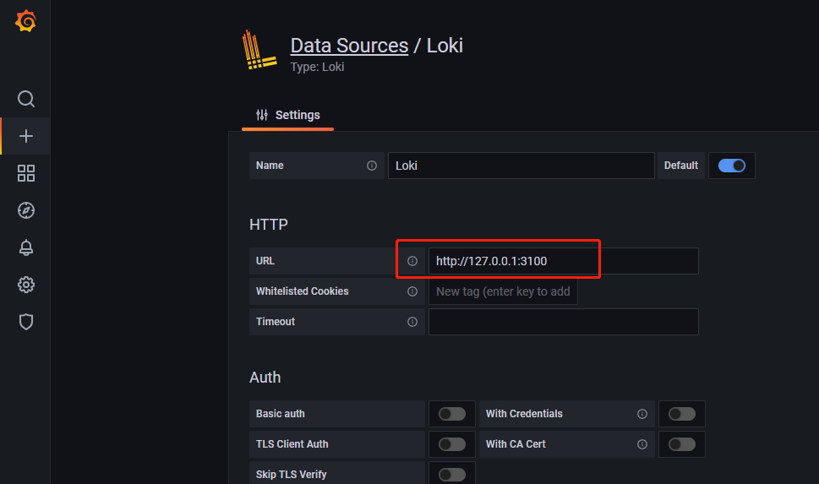Click sliders icon on Settings tab
This screenshot has height=484, width=819.
click(262, 115)
